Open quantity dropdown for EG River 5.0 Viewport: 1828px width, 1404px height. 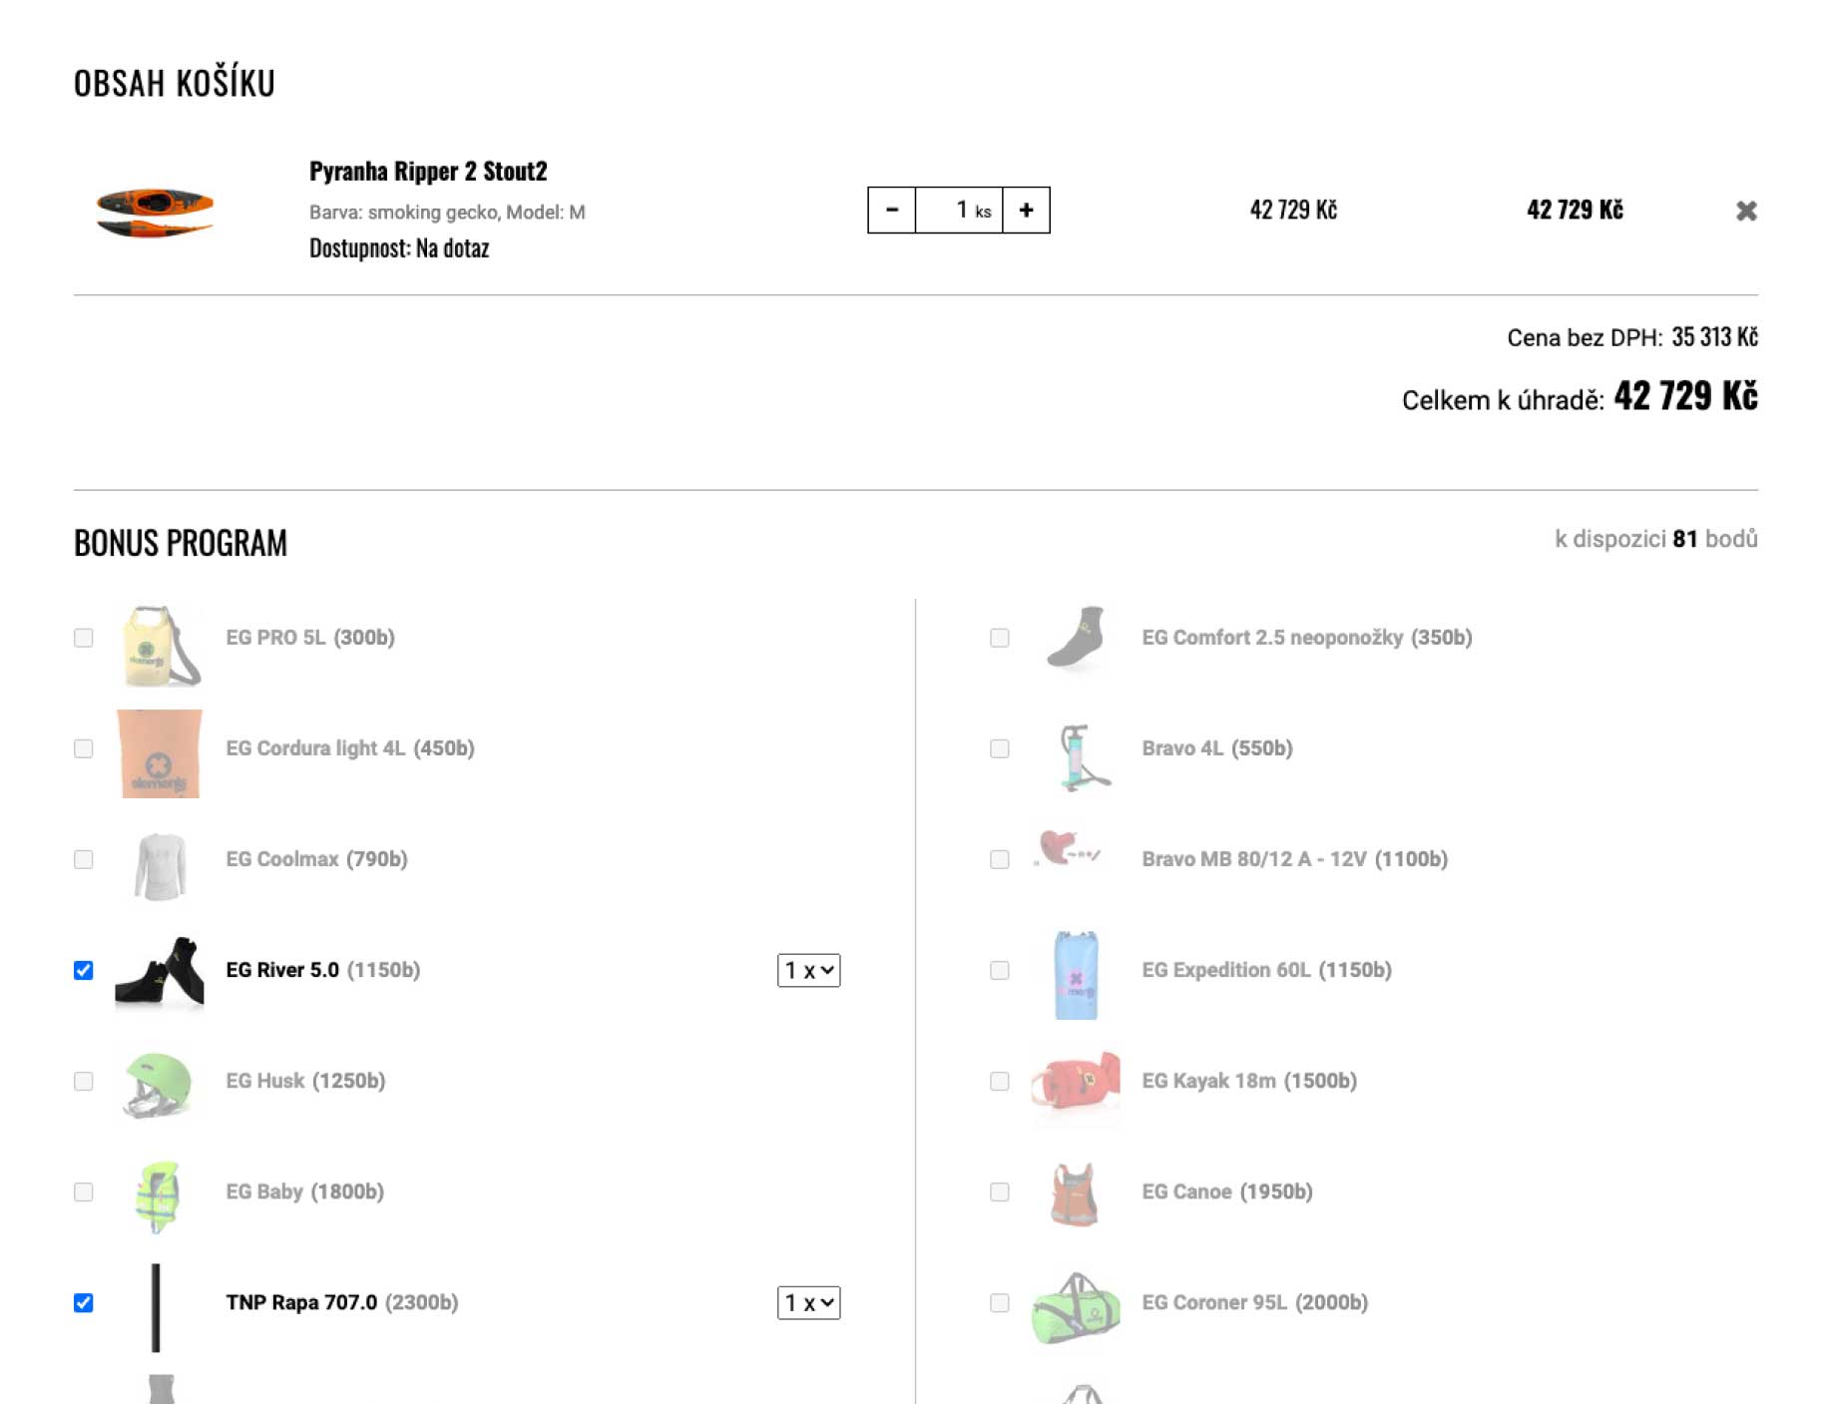[x=808, y=970]
